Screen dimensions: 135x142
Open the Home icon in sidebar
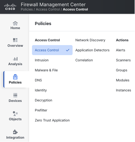click(15, 23)
